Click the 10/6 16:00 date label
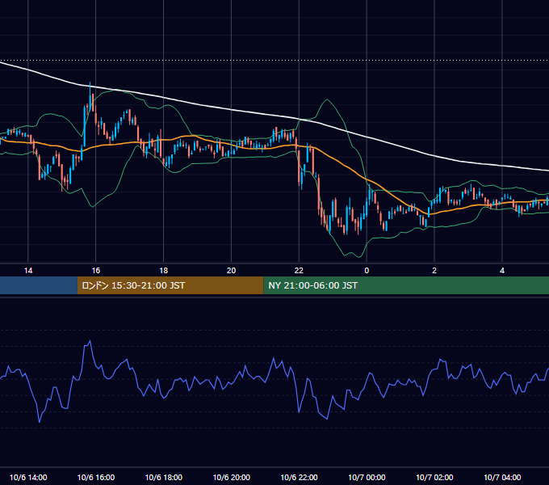This screenshot has width=549, height=485. [95, 477]
